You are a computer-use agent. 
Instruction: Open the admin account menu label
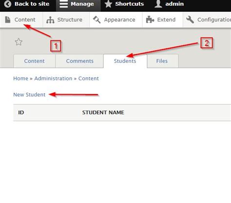pyautogui.click(x=174, y=4)
